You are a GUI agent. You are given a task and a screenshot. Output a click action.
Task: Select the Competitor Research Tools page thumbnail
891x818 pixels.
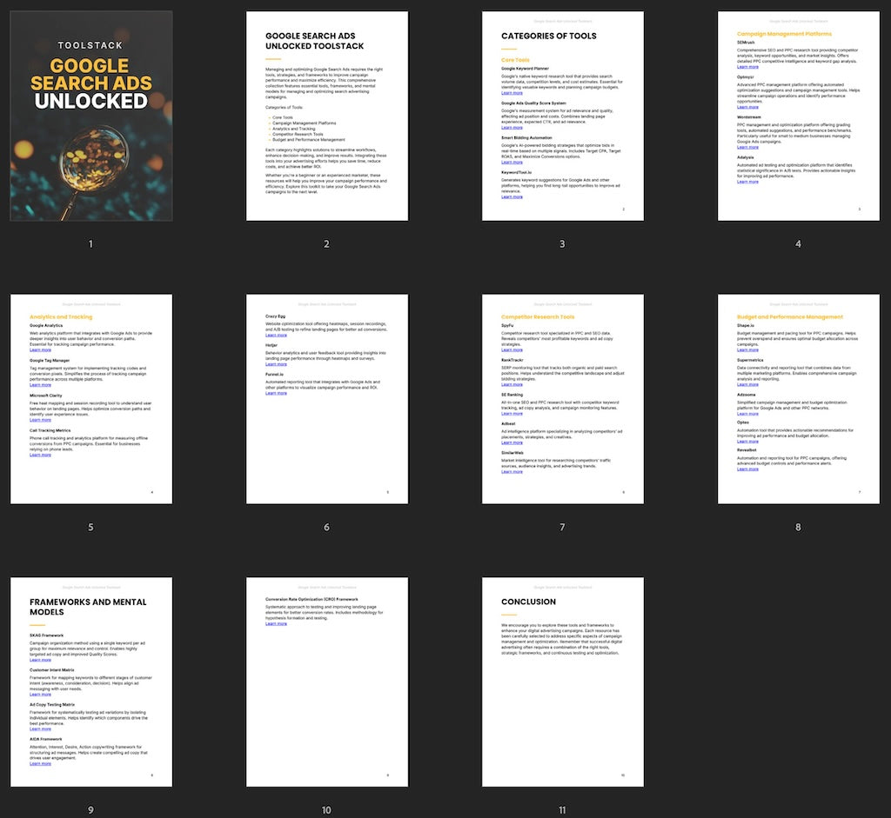pyautogui.click(x=562, y=399)
